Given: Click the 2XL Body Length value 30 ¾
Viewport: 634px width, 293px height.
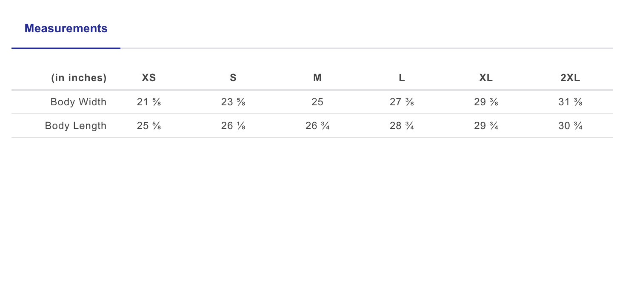Looking at the screenshot, I should pos(570,126).
